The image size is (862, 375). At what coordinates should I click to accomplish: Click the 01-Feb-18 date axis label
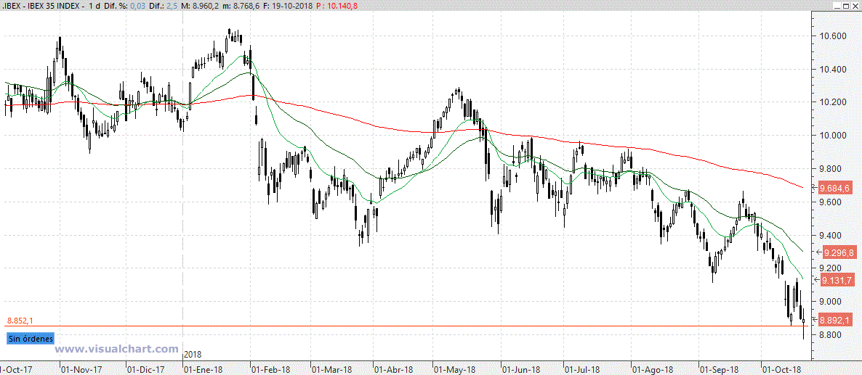[x=272, y=369]
